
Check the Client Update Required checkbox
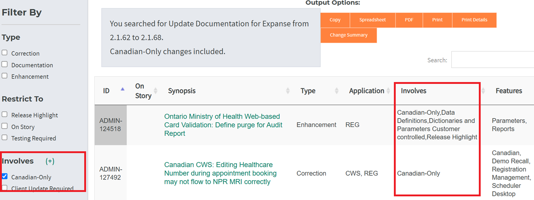pyautogui.click(x=4, y=188)
